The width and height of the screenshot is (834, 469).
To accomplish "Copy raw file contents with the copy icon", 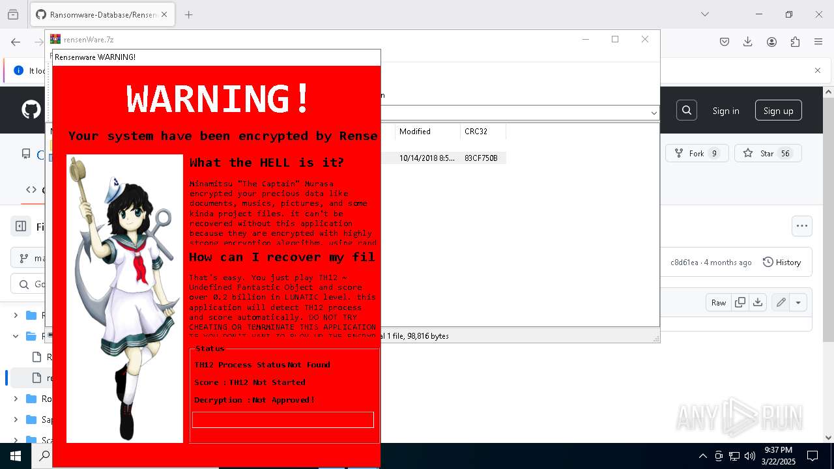I will coord(740,302).
